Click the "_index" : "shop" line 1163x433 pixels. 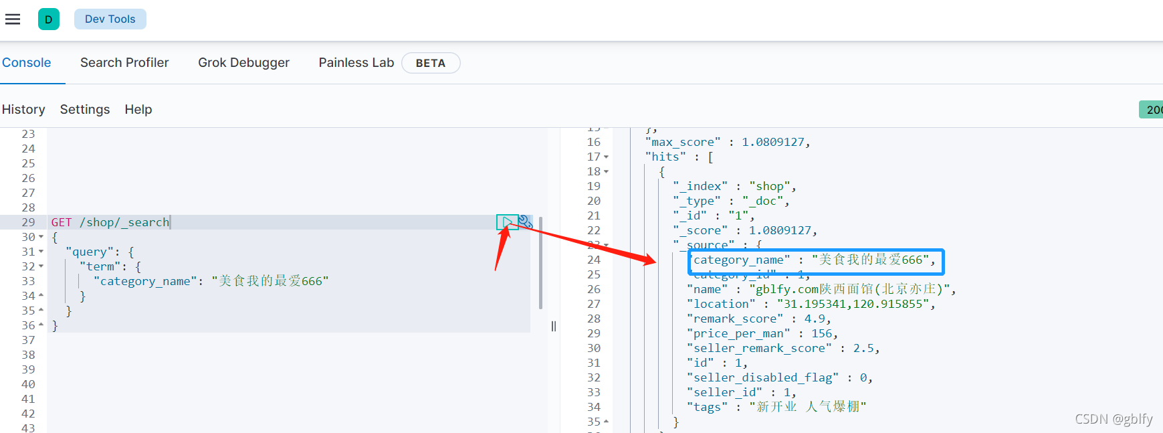coord(734,186)
